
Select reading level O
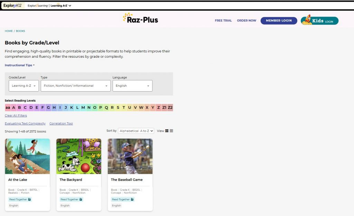pos(95,108)
